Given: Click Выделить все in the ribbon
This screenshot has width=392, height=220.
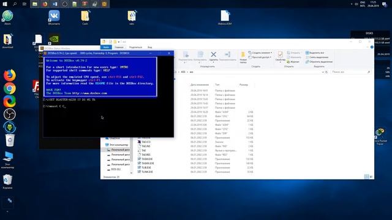Looking at the screenshot, I should pyautogui.click(x=315, y=53).
